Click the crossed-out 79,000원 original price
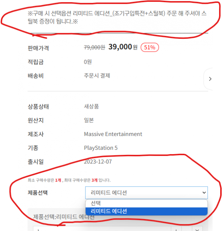The height and width of the screenshot is (231, 222). [94, 47]
